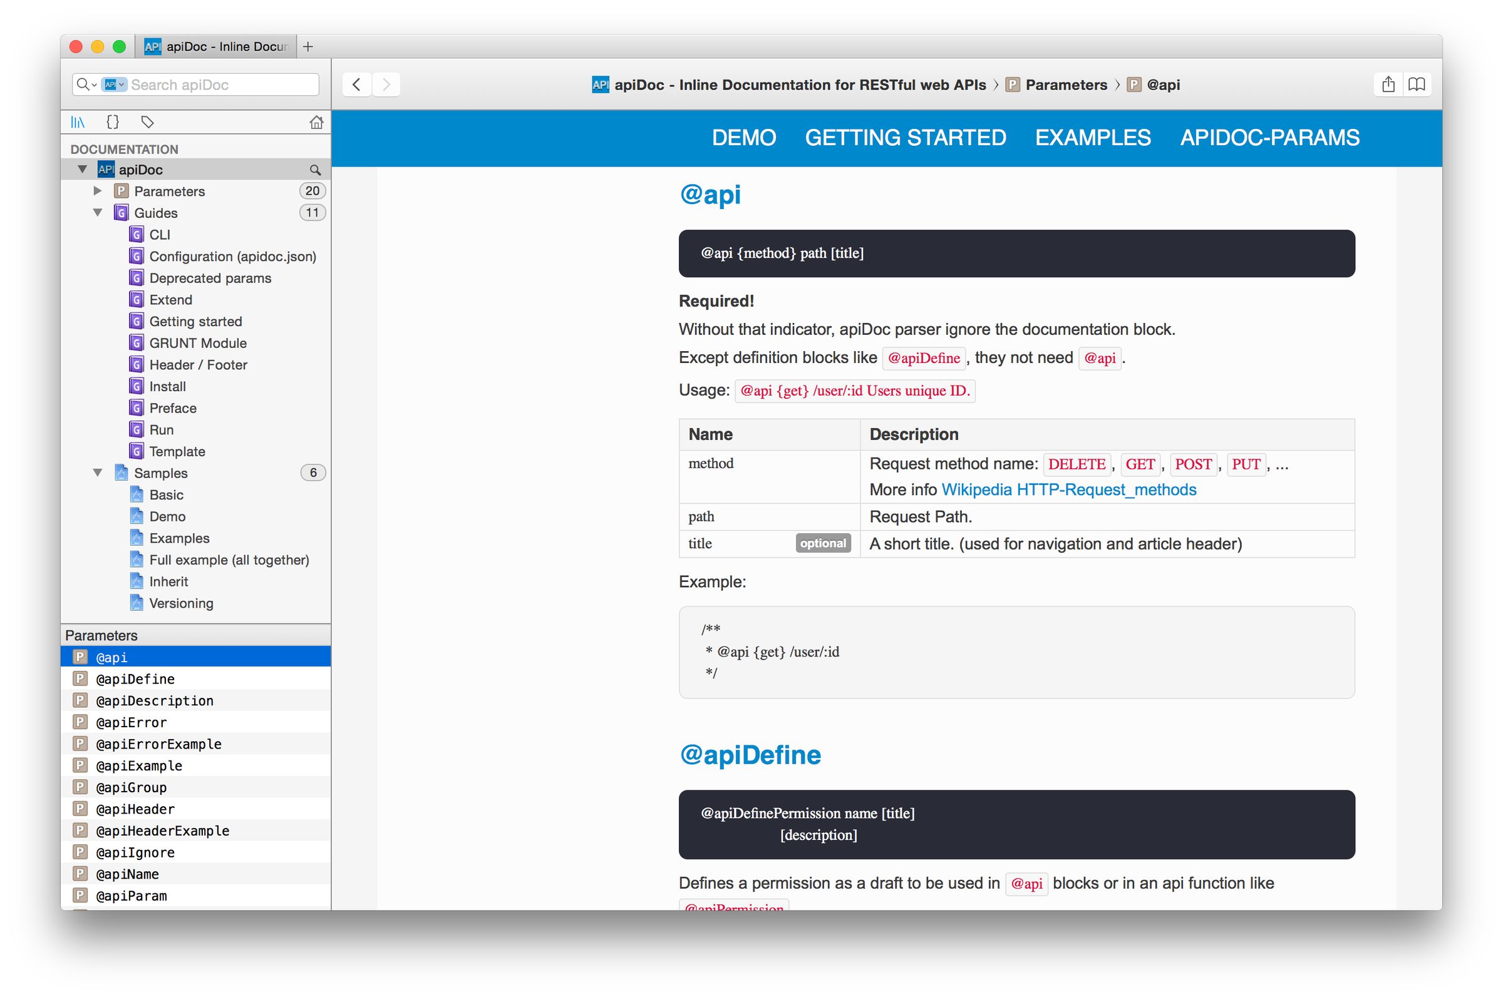Click the search icon on the apiDoc row

pos(316,169)
